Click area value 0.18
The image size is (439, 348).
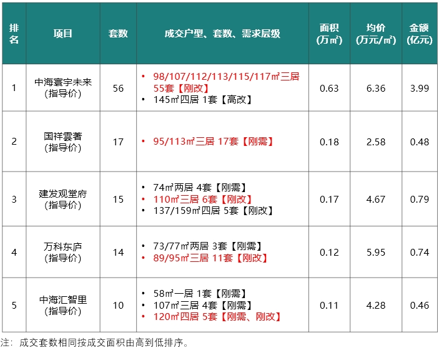(x=329, y=142)
